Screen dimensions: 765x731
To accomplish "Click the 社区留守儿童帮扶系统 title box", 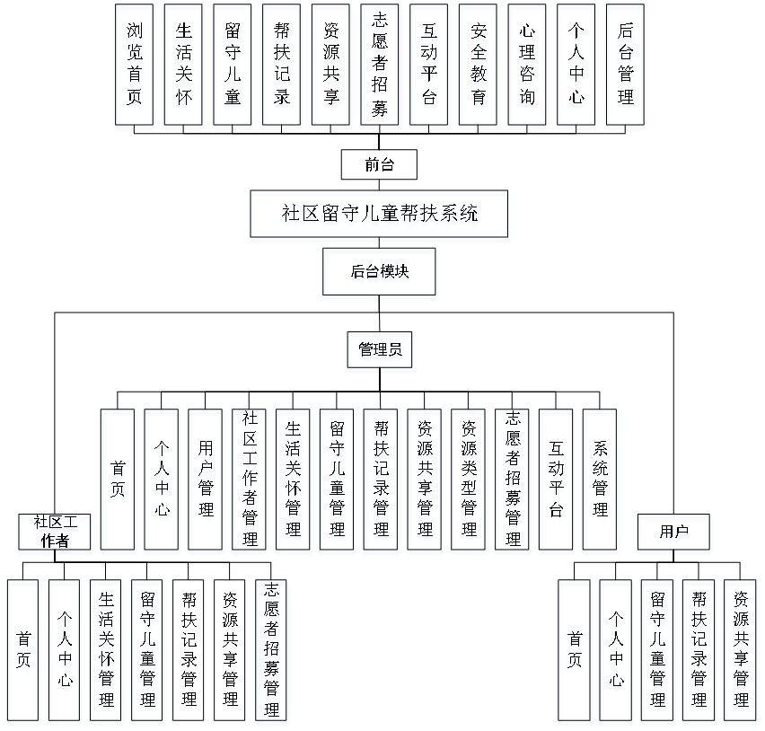I will click(379, 214).
